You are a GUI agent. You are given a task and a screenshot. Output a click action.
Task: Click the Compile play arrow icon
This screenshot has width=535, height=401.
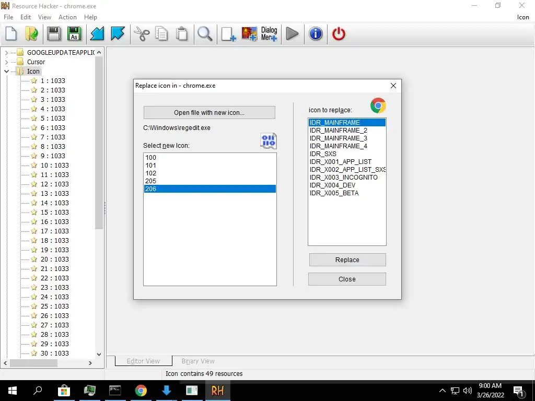[x=292, y=34]
